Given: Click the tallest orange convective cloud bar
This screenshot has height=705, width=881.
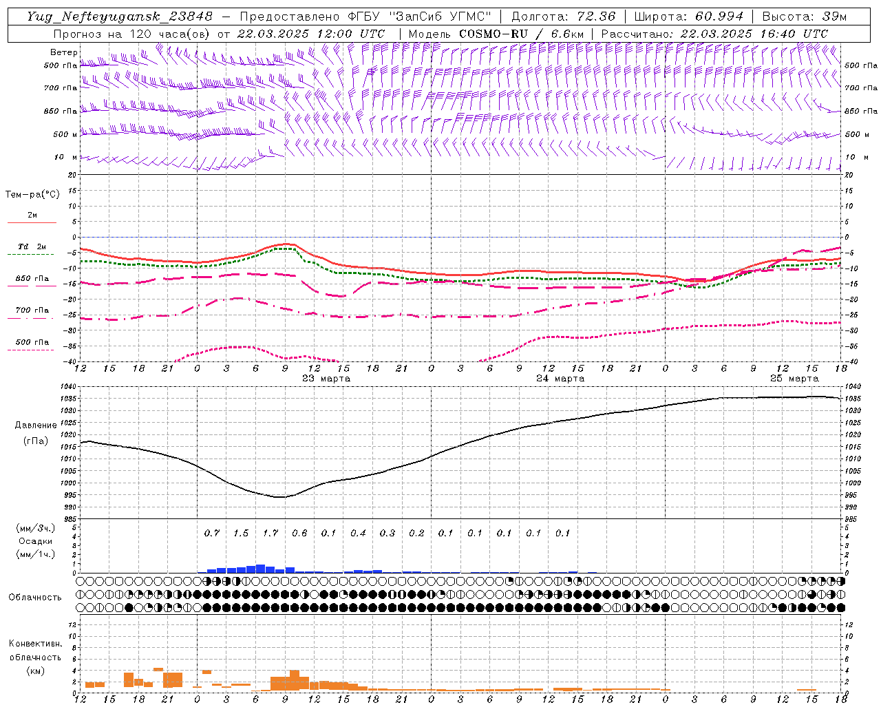Looking at the screenshot, I should coord(295,680).
